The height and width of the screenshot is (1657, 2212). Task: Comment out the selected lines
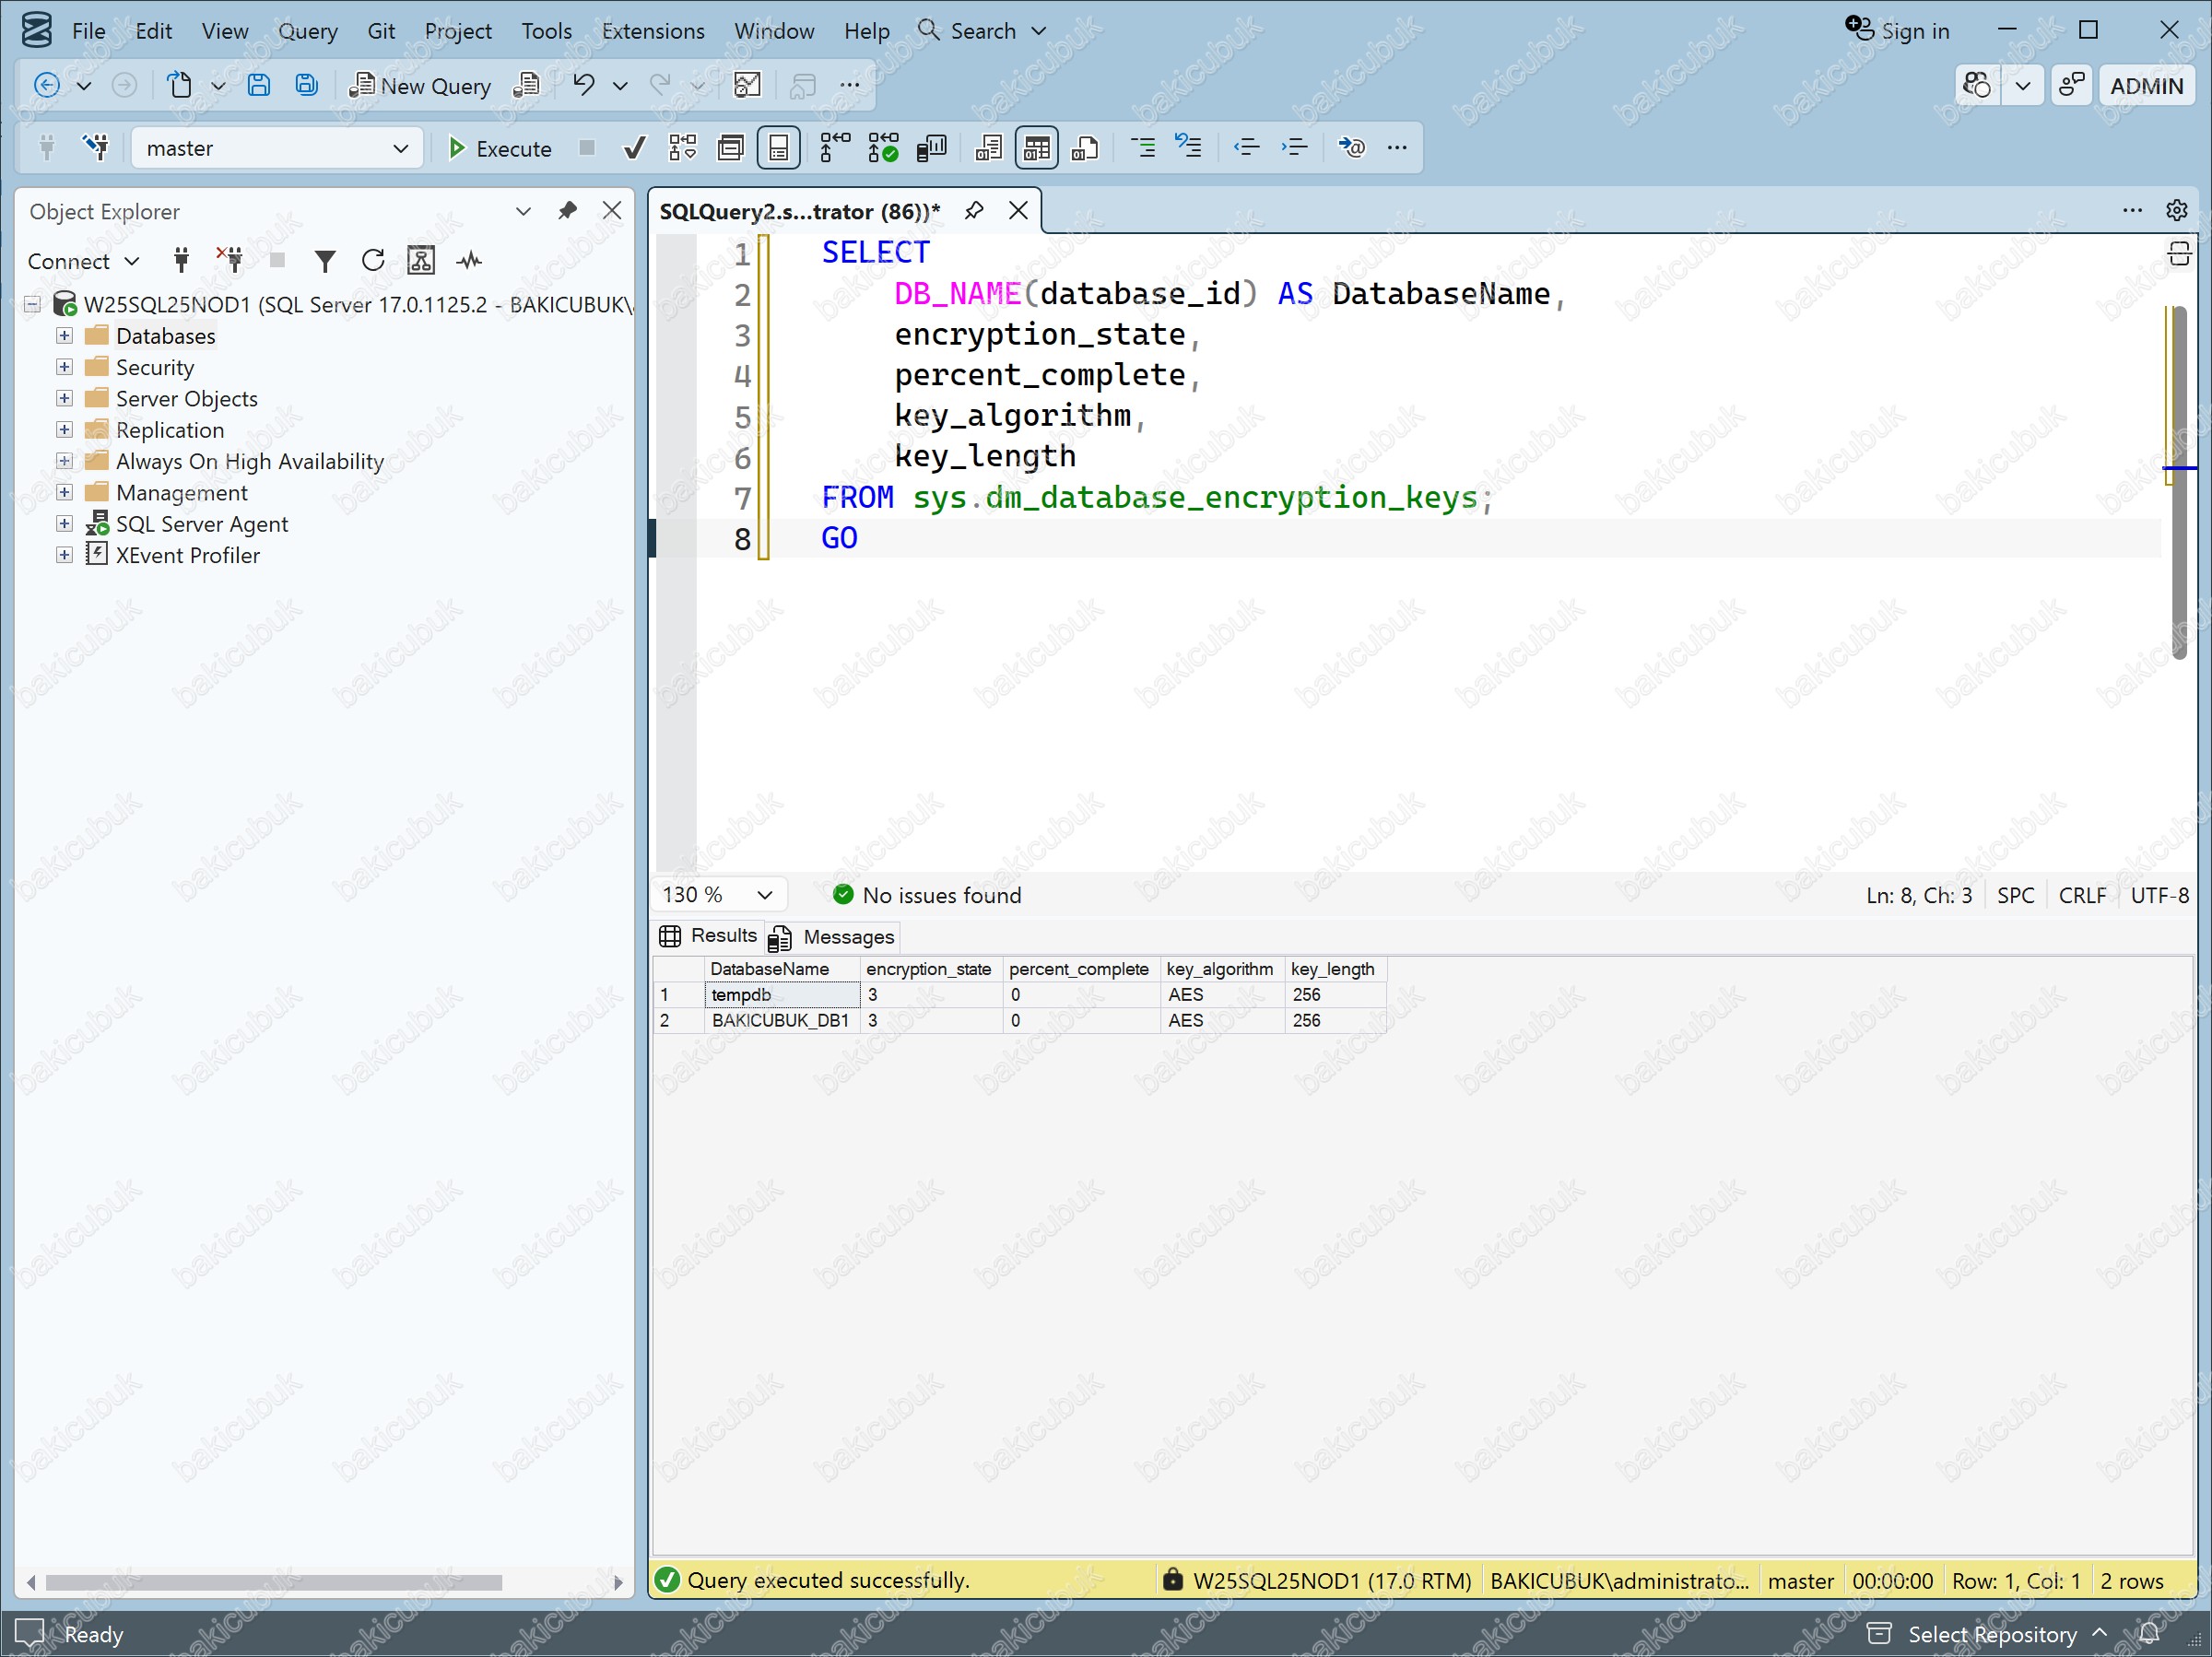(x=1142, y=148)
